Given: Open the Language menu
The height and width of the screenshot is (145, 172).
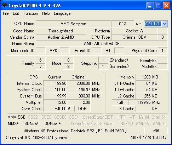Looking at the screenshot, I should 62,13.
